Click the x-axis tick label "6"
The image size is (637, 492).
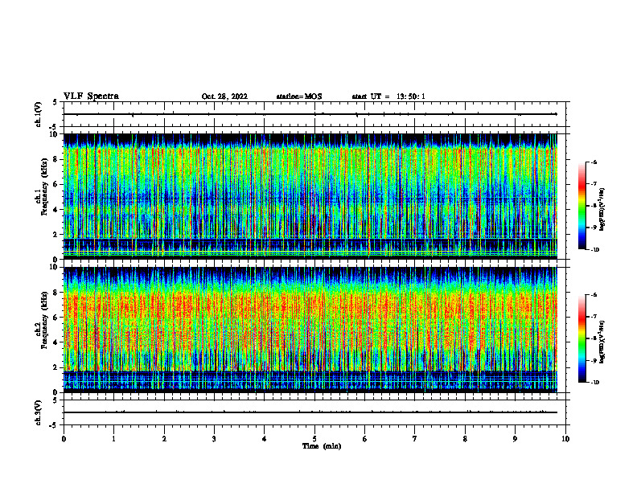(x=365, y=439)
